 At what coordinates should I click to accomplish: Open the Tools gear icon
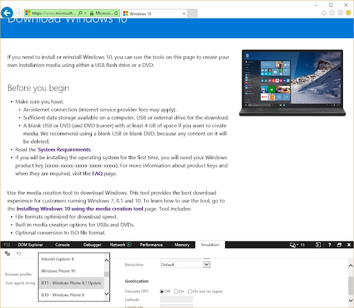tap(340, 13)
